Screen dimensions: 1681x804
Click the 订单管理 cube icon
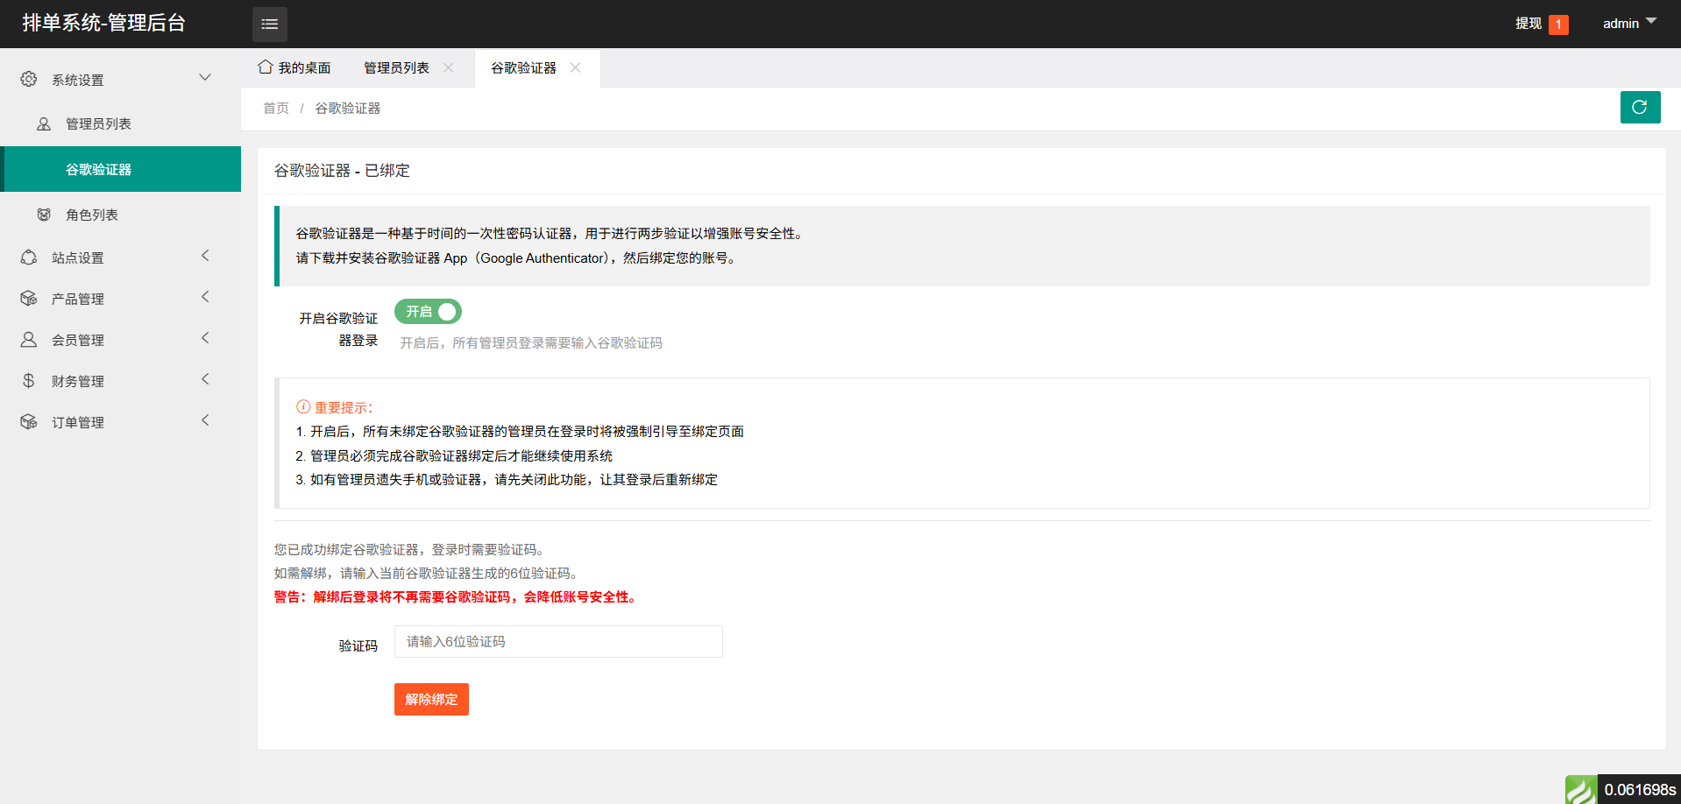[x=29, y=422]
